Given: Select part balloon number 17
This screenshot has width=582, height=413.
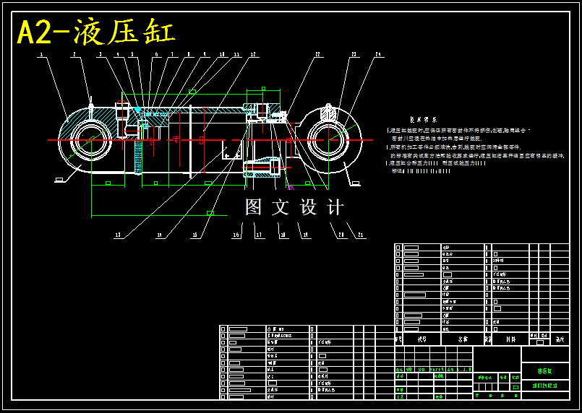Looking at the screenshot, I should [x=259, y=235].
